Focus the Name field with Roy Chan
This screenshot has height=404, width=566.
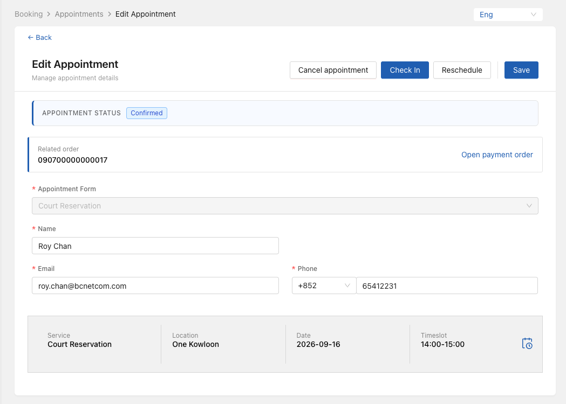point(155,246)
